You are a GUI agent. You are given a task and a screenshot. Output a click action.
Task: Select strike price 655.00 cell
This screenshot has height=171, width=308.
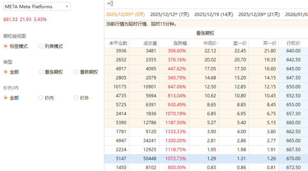point(293,105)
